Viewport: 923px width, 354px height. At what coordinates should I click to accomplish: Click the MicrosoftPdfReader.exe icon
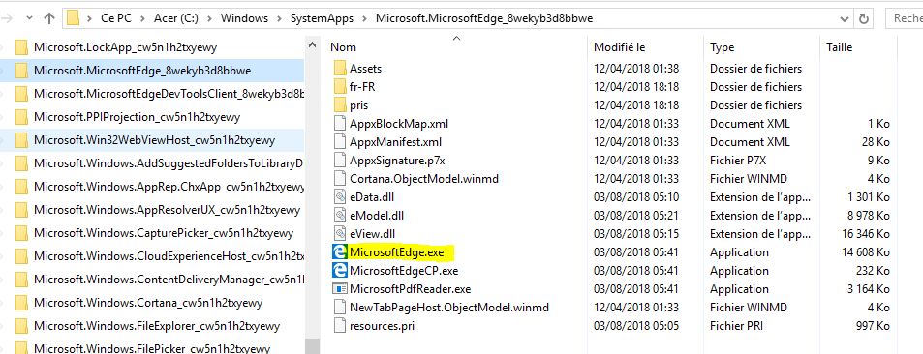pyautogui.click(x=340, y=289)
